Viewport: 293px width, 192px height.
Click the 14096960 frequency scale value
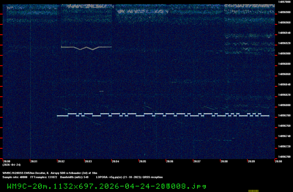tap(284, 23)
